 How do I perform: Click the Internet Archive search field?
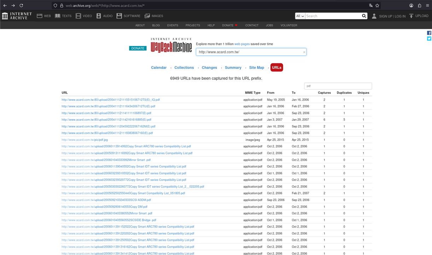coord(333,16)
